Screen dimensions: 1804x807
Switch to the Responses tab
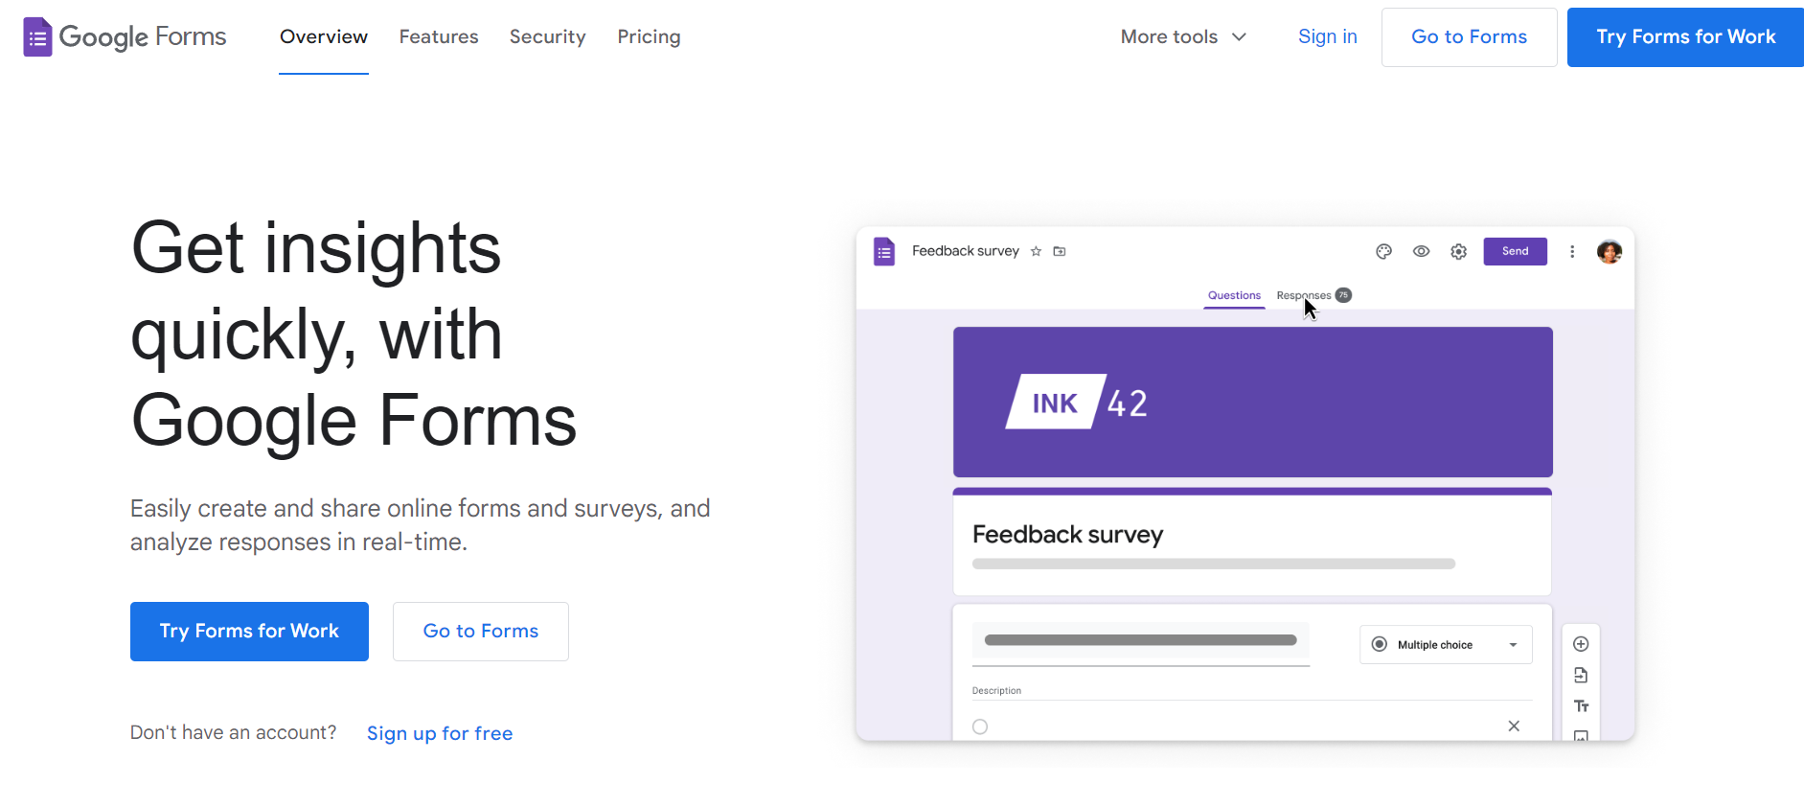click(x=1304, y=295)
